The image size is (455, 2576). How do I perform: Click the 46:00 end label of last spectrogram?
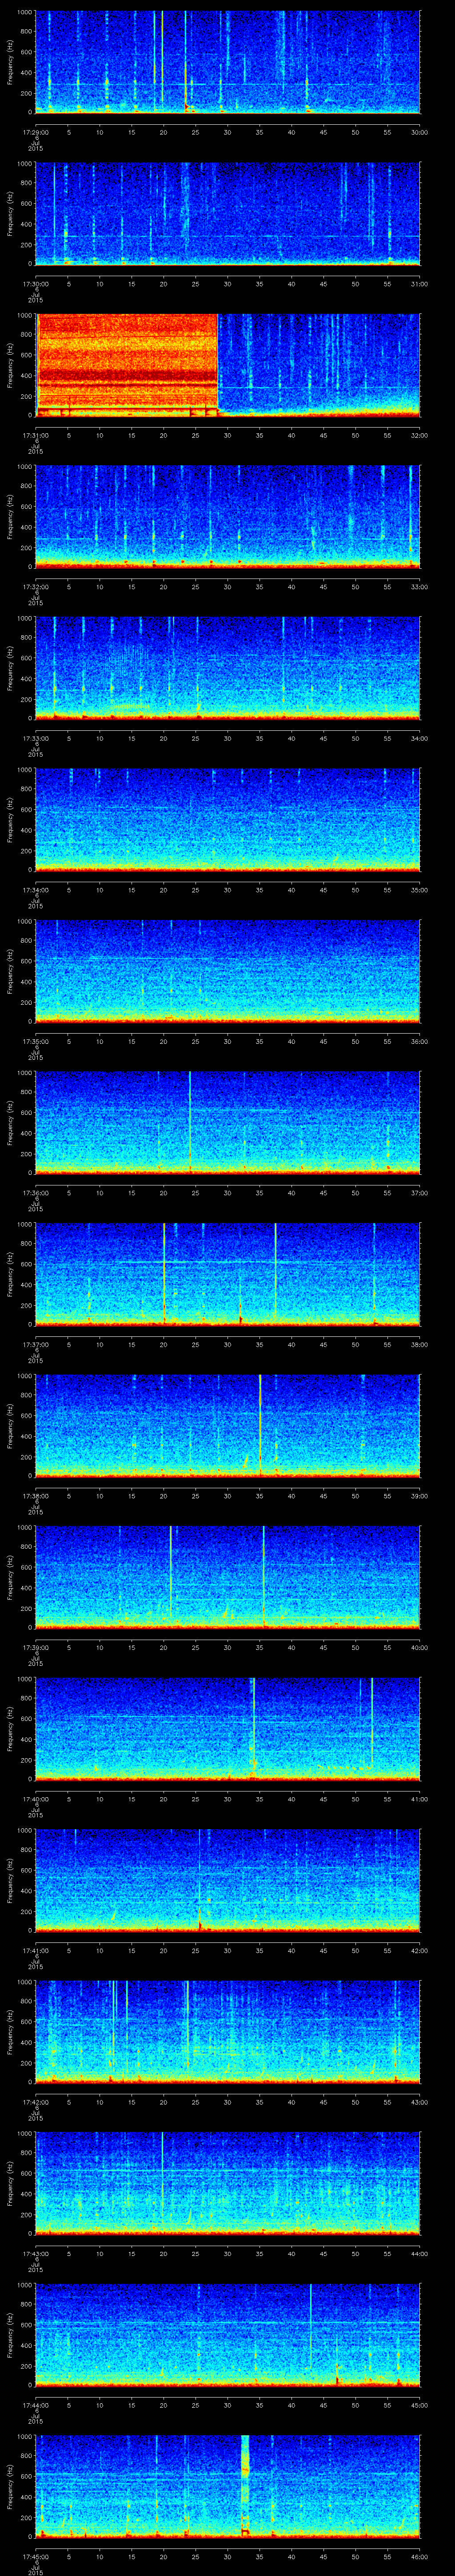tap(420, 2556)
